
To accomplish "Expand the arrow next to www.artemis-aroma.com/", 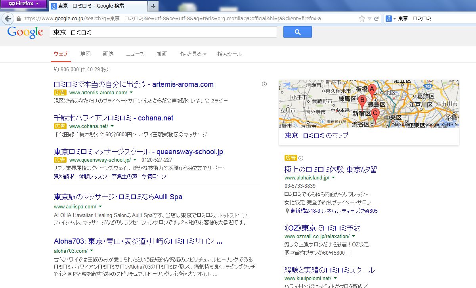I will coord(131,93).
